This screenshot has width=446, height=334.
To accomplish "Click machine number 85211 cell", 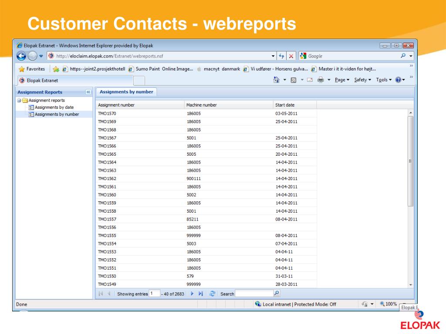I will [193, 219].
